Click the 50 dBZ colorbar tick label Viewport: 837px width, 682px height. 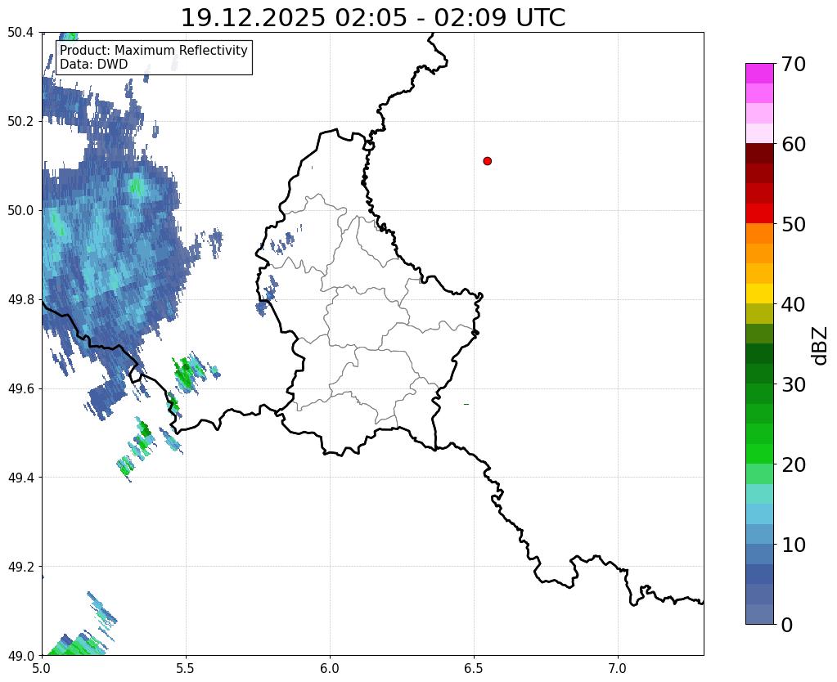(794, 224)
